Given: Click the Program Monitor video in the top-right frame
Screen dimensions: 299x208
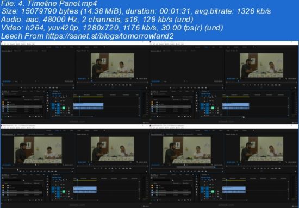Looking at the screenshot, I should coord(261,65).
